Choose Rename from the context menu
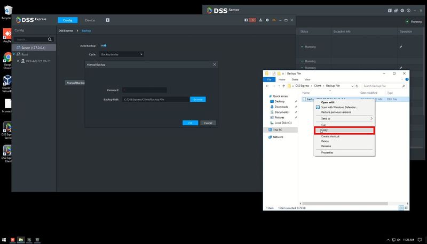 coord(344,146)
